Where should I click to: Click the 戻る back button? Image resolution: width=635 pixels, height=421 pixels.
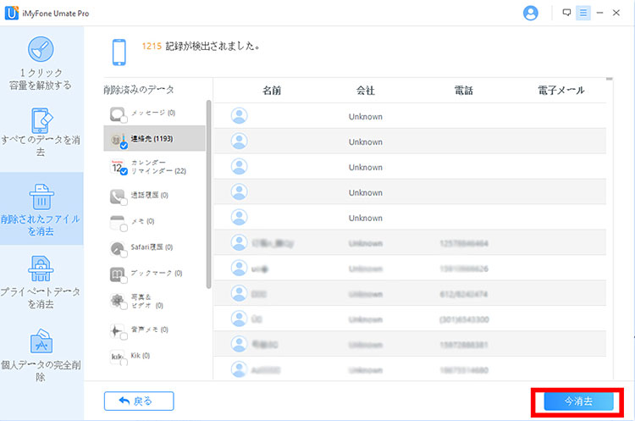[x=139, y=401]
